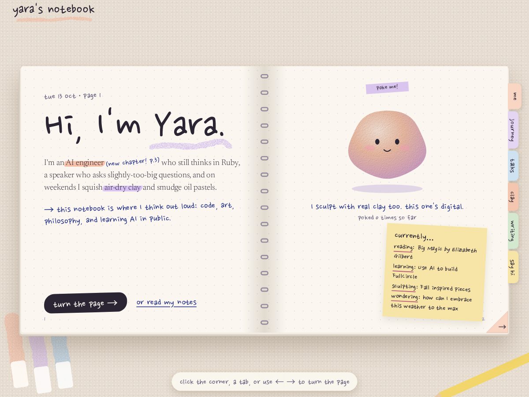Viewport: 529px width, 397px height.
Task: Click the highlighted "air-dry clay" text
Action: [123, 187]
